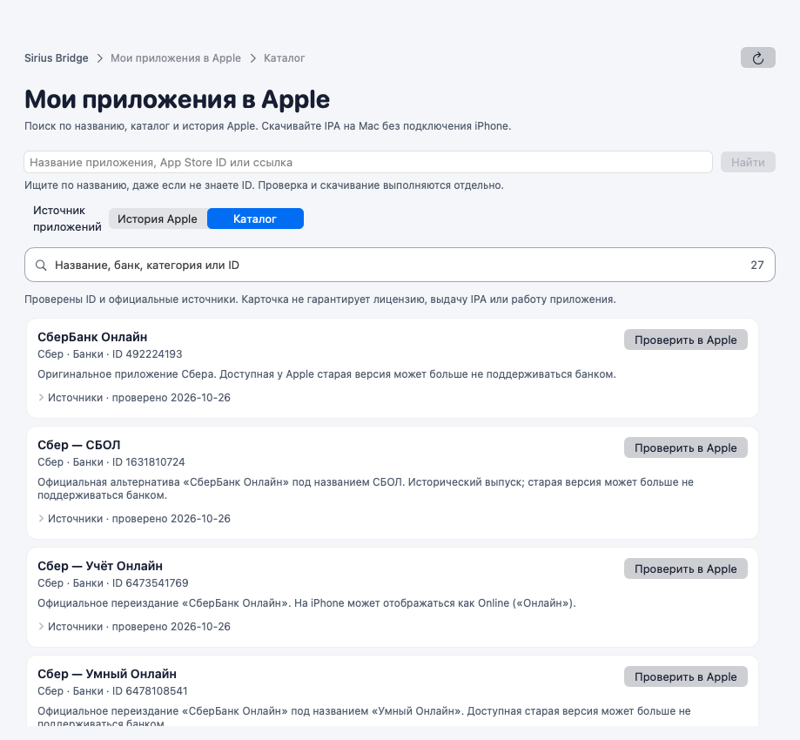
Task: Click the Мои приложения в Apple heading
Action: coord(177,99)
